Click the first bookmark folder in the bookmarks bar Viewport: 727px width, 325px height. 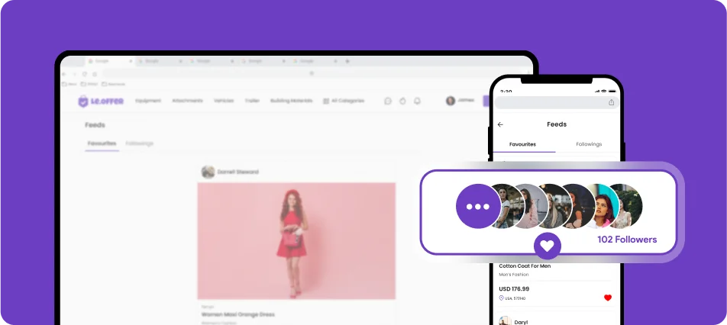(x=69, y=84)
